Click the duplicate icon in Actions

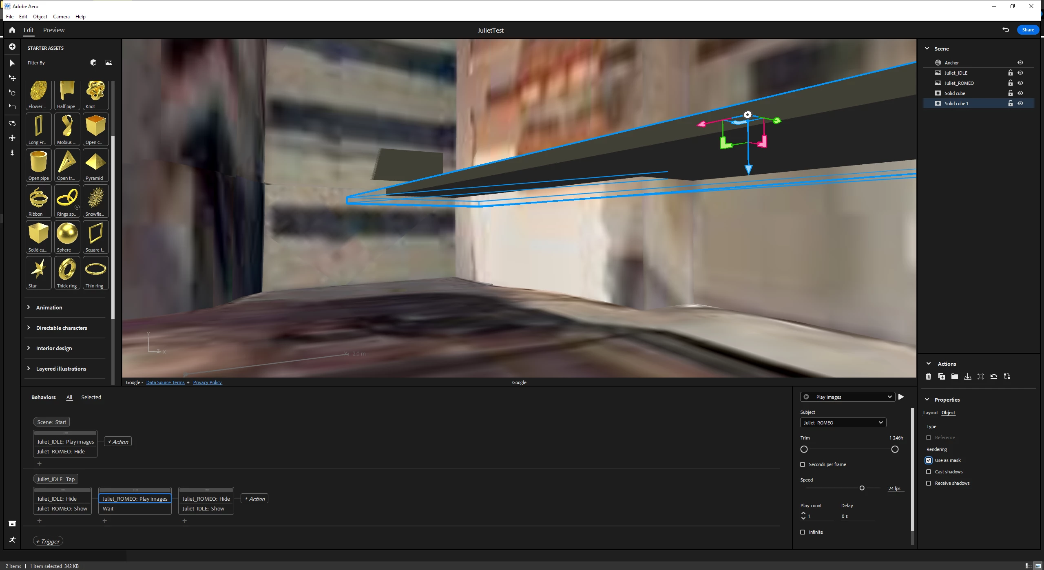point(942,376)
